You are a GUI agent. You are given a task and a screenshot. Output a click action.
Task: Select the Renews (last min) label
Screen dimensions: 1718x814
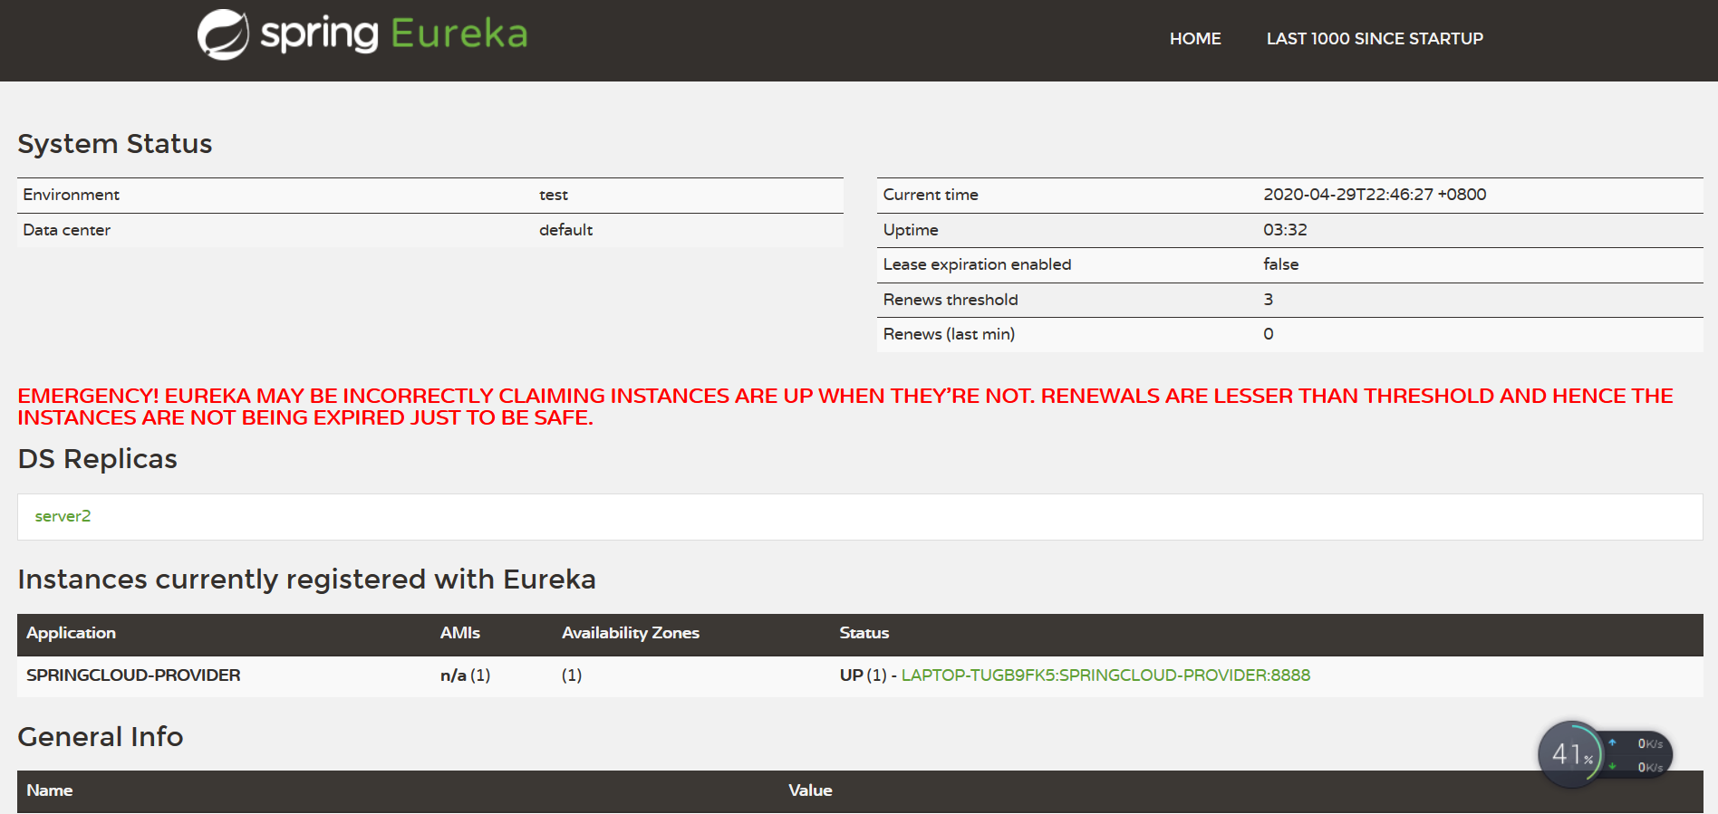949,334
